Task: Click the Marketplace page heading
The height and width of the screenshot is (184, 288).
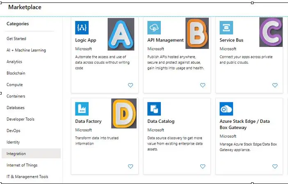Action: (x=25, y=7)
